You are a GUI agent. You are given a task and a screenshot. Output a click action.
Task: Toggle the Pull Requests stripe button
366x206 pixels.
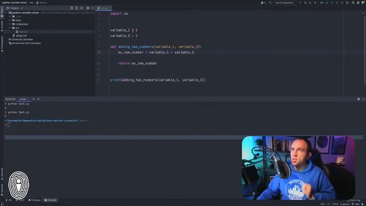tap(2, 44)
